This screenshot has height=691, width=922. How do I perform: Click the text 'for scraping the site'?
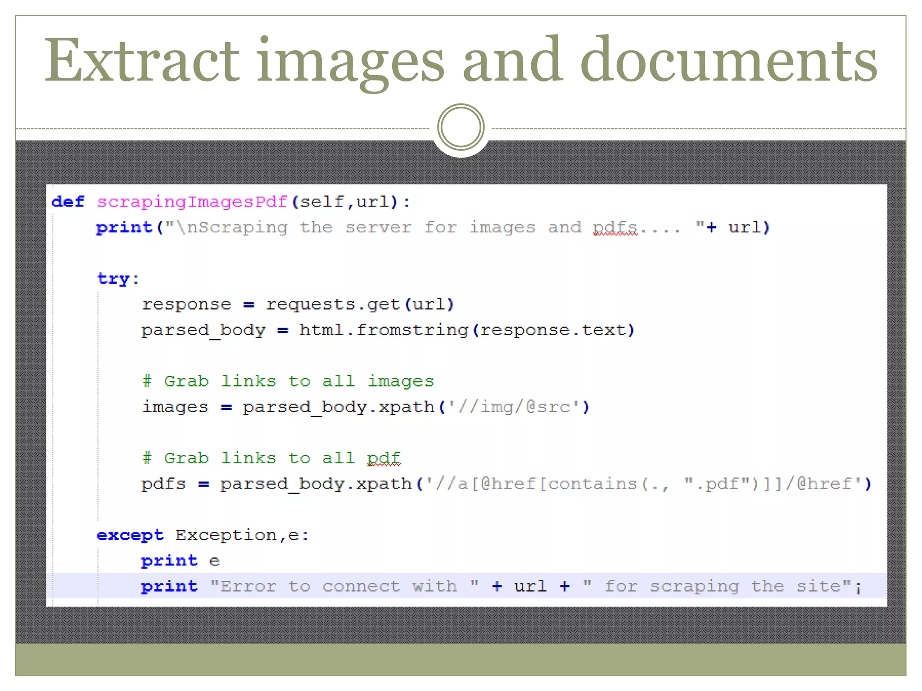[722, 586]
